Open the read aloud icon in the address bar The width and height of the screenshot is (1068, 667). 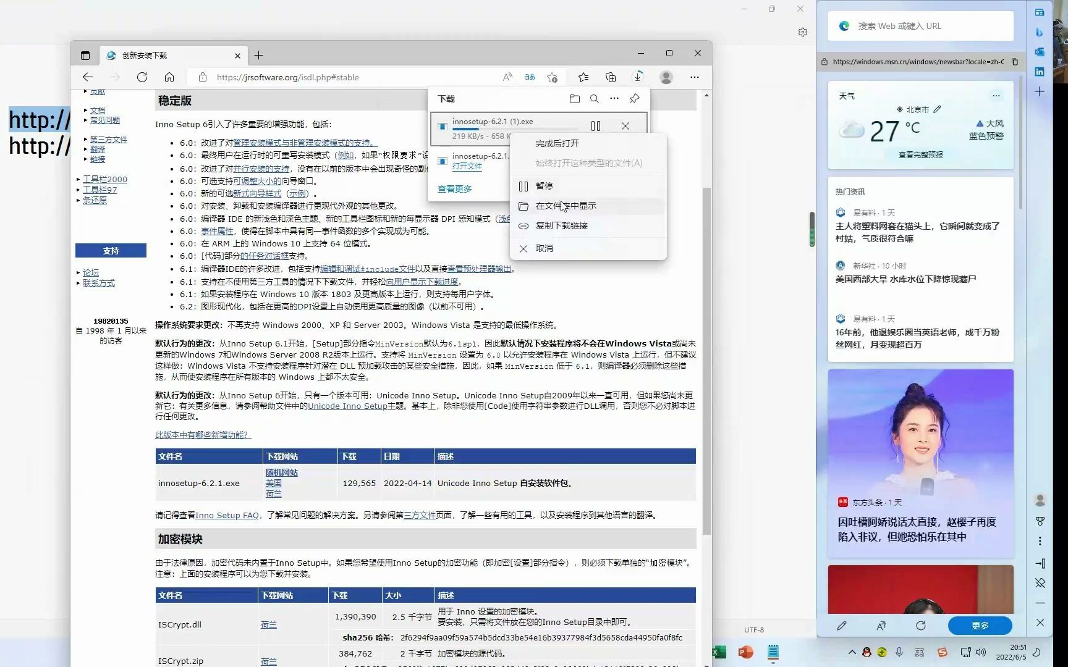[x=507, y=77]
